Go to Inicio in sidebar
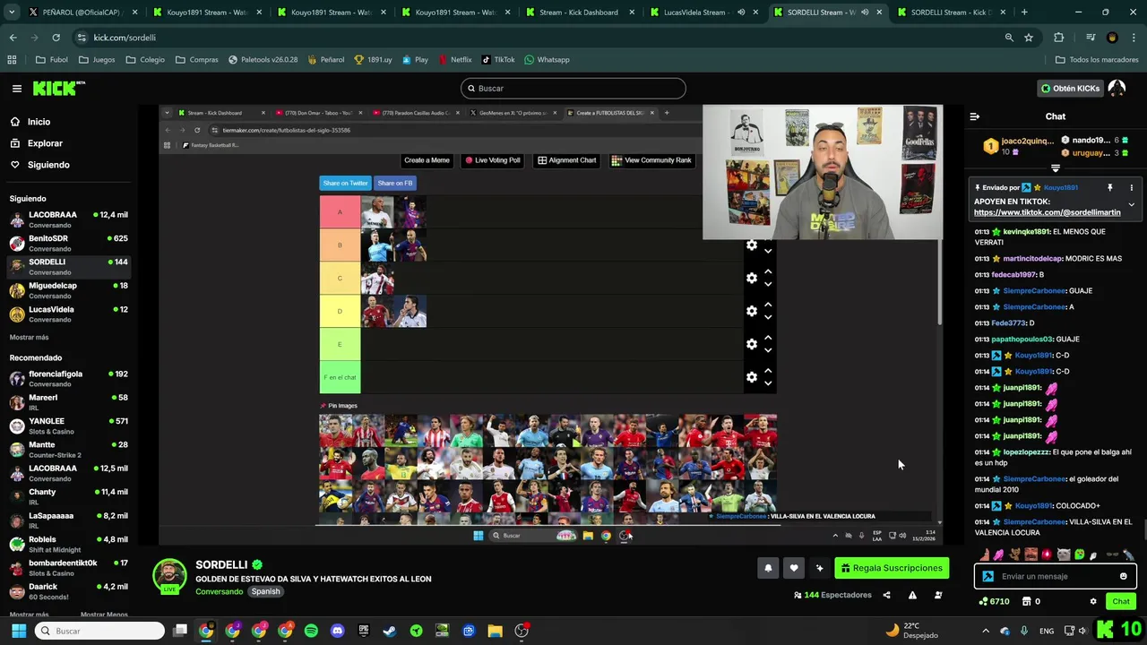This screenshot has width=1147, height=645. [x=39, y=122]
